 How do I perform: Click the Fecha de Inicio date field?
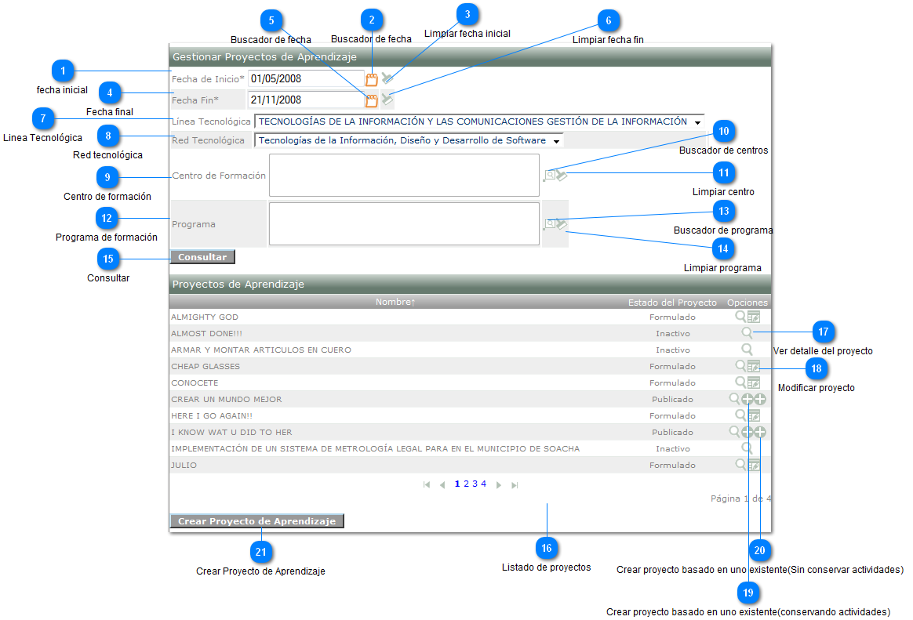coord(306,79)
